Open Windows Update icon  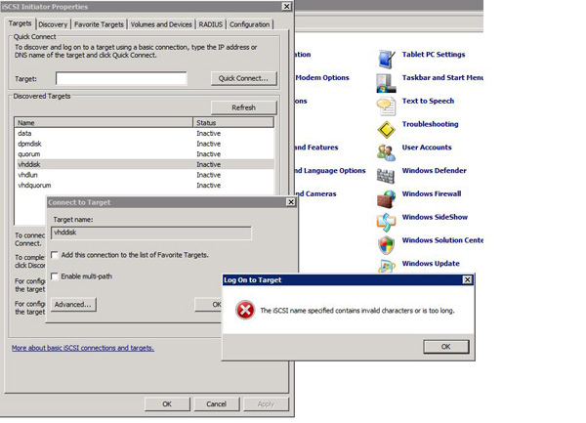pos(386,266)
